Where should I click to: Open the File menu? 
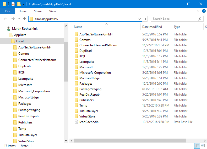coord(8,11)
